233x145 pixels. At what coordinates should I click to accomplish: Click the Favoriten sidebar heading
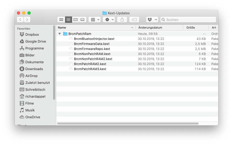(x=24, y=29)
